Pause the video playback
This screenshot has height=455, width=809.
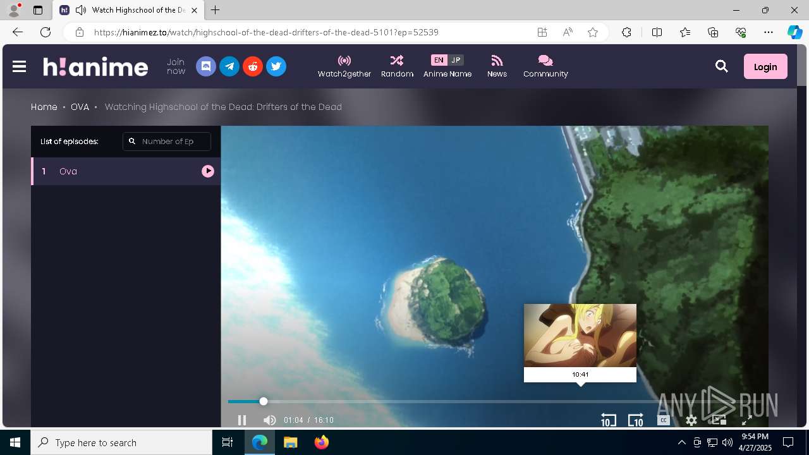tap(241, 420)
